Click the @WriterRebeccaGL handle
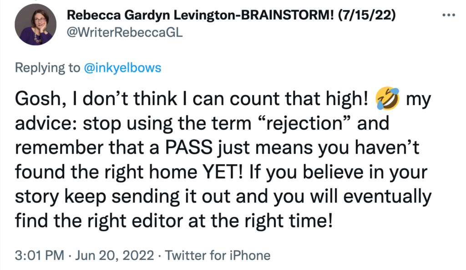 (x=125, y=32)
